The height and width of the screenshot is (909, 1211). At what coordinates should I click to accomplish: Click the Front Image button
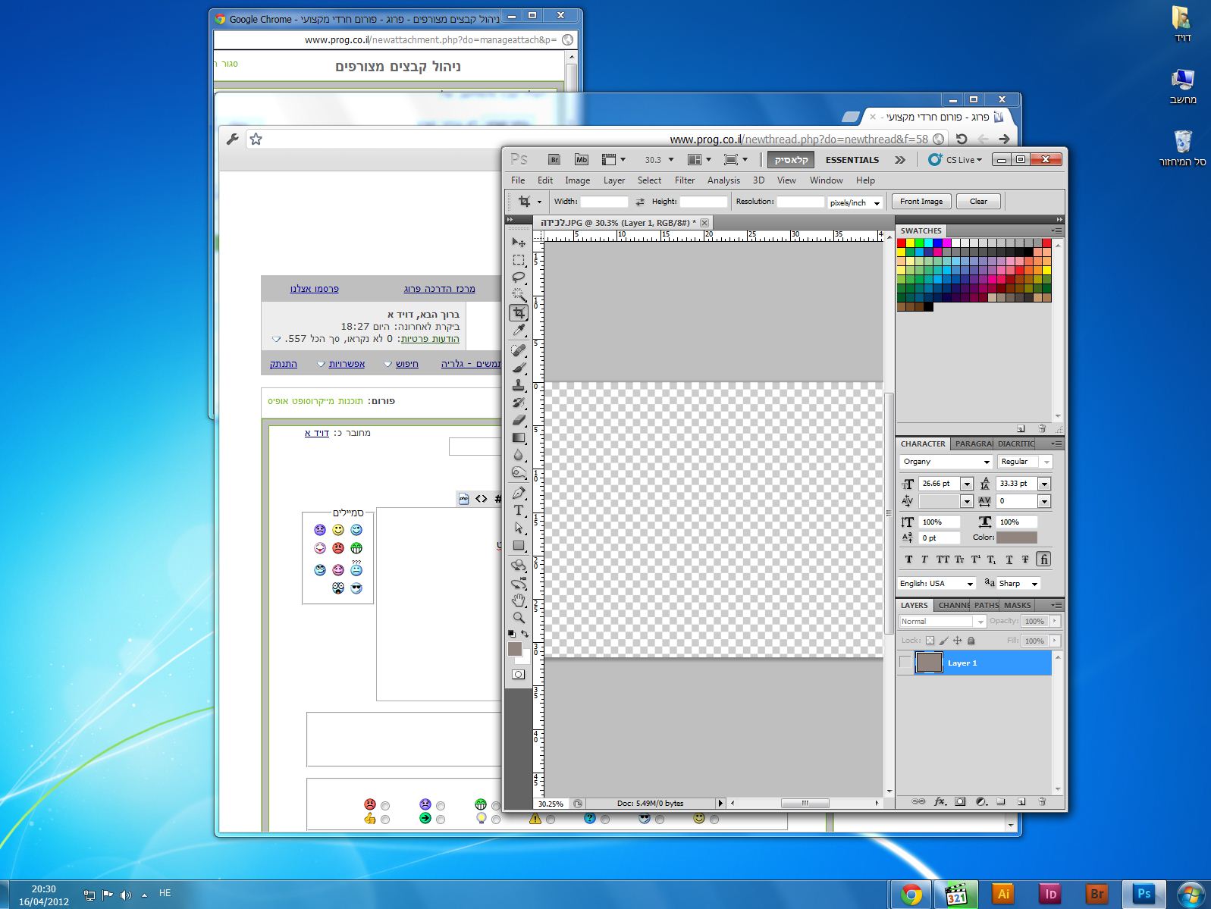pos(921,202)
